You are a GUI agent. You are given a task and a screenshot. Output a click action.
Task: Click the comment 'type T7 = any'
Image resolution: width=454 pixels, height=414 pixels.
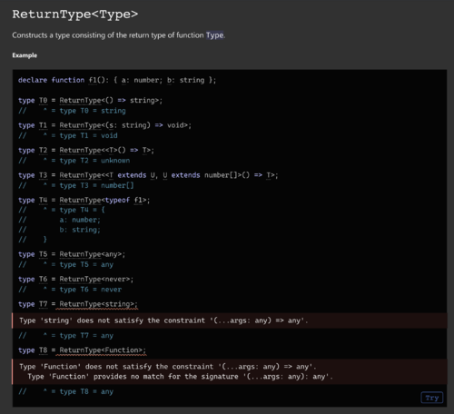pos(86,336)
